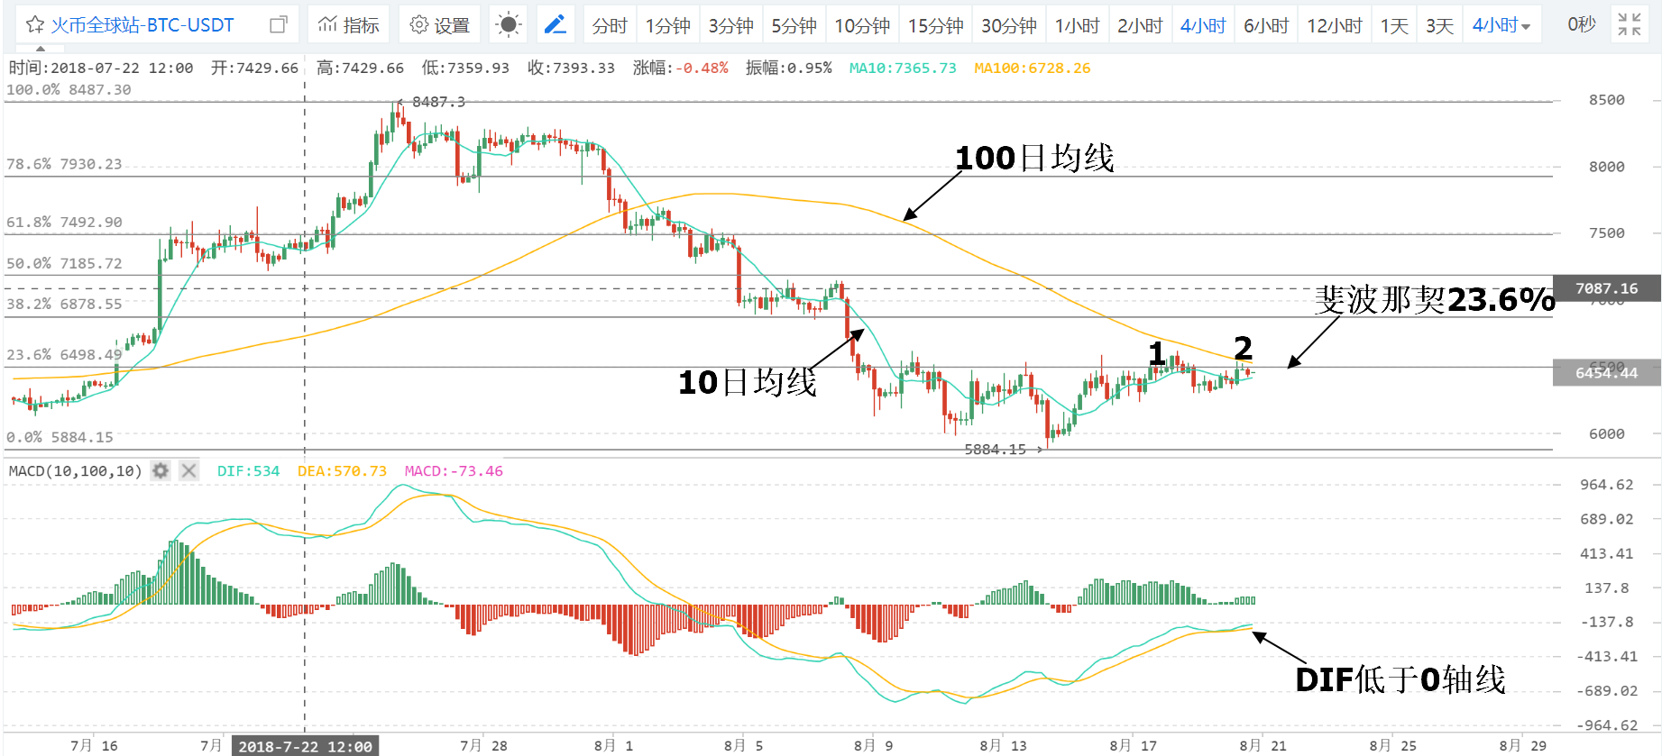Open chart 设置 settings
The width and height of the screenshot is (1662, 756).
[440, 25]
